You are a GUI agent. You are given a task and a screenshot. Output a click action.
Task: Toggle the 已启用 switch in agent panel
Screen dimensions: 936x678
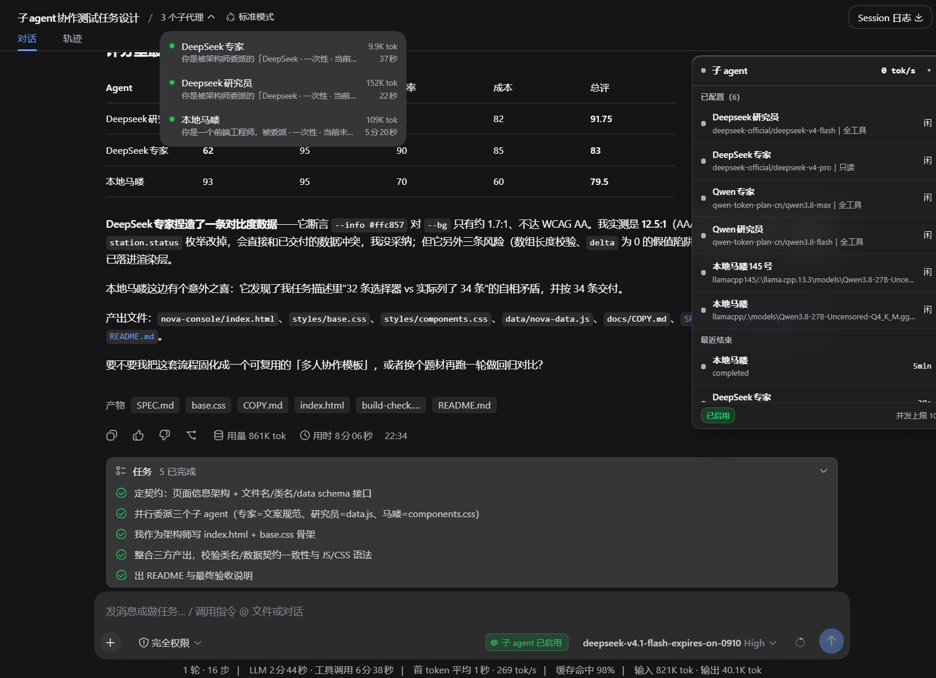pos(718,416)
